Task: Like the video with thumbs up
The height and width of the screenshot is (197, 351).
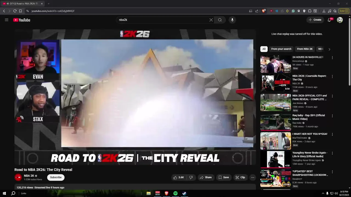Action: coord(179,177)
